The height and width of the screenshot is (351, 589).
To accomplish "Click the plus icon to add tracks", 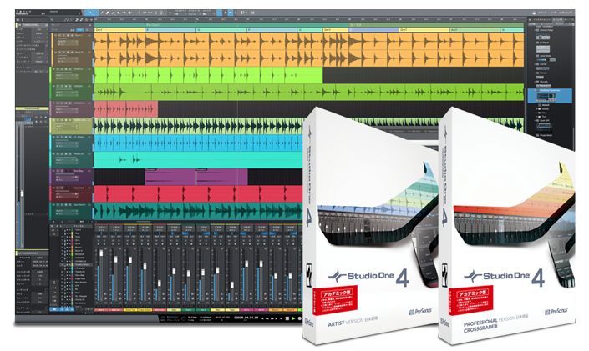I will [91, 19].
